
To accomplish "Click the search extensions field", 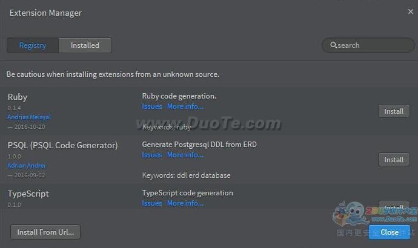I will coord(368,45).
